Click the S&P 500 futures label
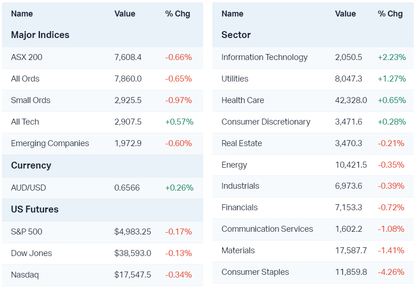This screenshot has width=417, height=289. click(x=27, y=232)
